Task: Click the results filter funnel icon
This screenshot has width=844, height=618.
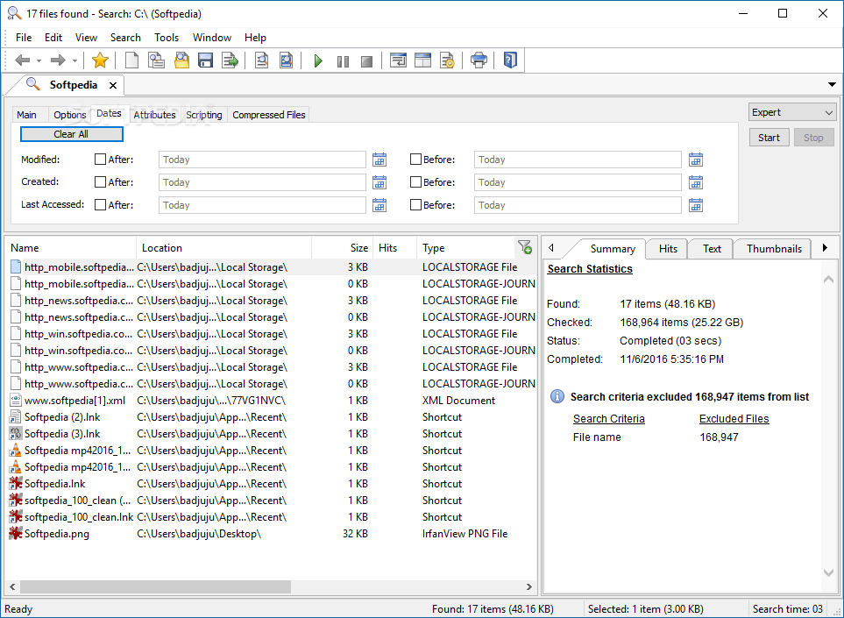Action: [525, 247]
